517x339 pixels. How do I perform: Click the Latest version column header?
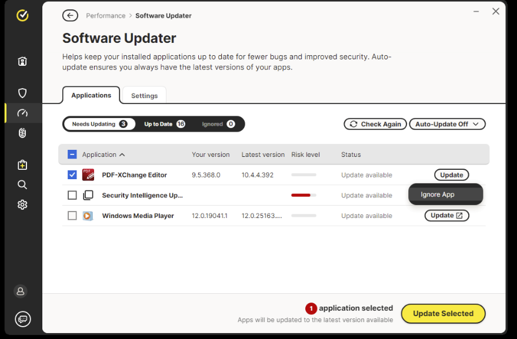tap(263, 155)
